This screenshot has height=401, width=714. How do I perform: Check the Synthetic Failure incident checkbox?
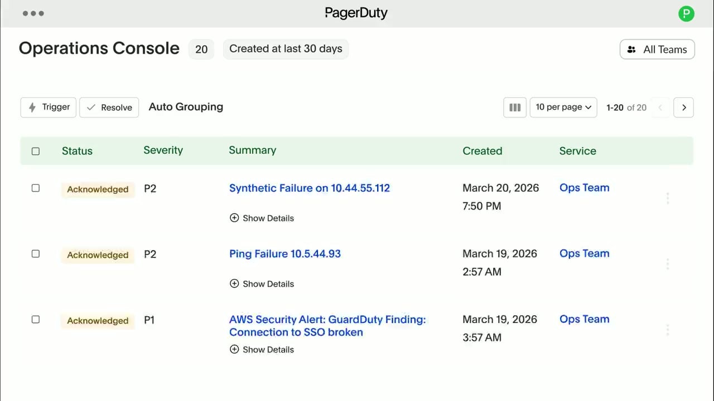[x=36, y=188]
